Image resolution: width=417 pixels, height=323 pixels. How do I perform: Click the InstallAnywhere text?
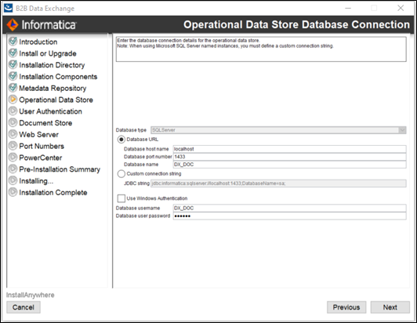30,295
